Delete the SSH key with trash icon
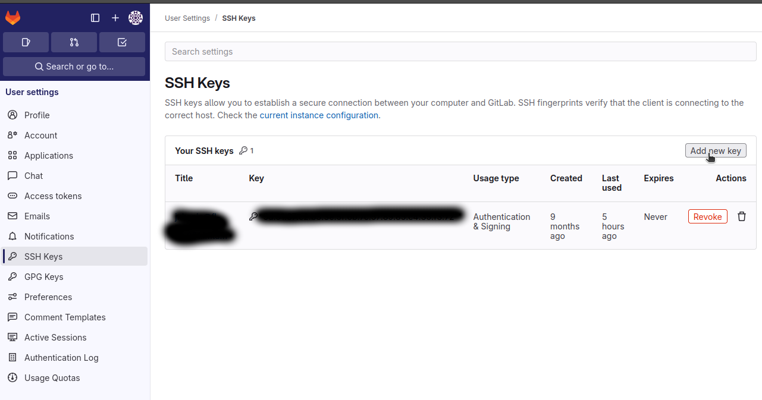 741,216
